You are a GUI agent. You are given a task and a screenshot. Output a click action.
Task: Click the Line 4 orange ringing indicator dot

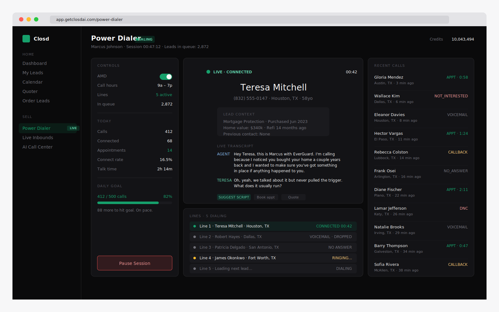[195, 258]
